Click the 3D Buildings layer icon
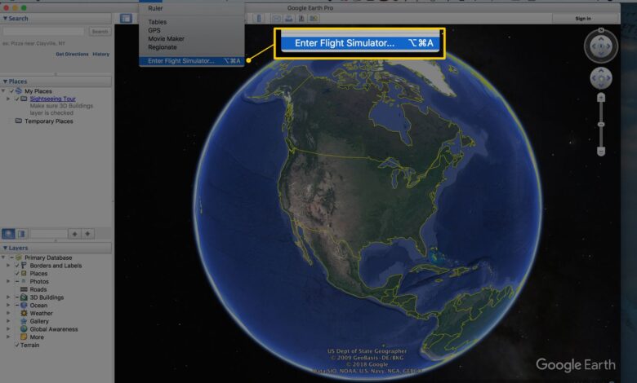 click(24, 297)
